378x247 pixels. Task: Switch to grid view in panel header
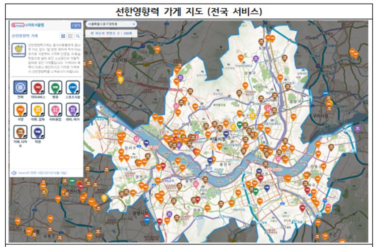point(64,37)
